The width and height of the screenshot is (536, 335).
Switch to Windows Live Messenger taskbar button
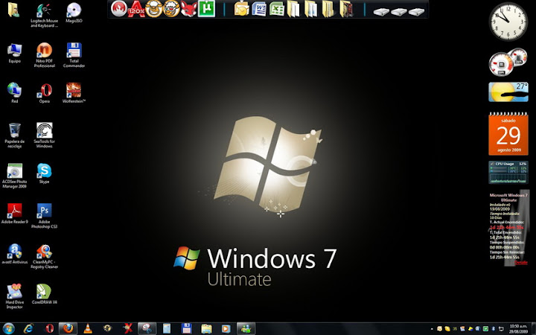pyautogui.click(x=246, y=328)
